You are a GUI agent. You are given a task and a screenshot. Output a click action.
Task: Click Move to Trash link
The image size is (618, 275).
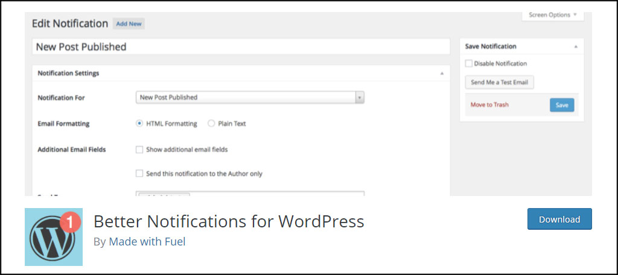click(x=489, y=105)
